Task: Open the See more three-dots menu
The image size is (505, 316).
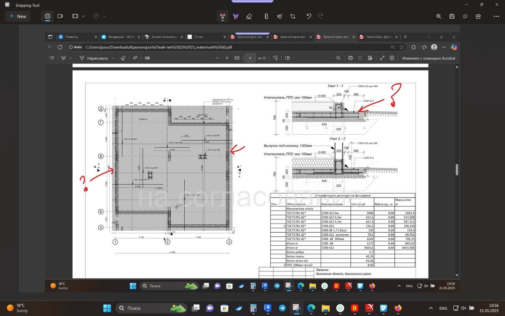Action: pyautogui.click(x=496, y=16)
